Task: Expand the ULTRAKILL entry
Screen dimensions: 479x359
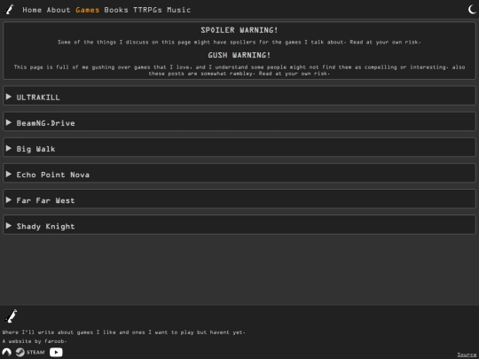Action: pos(239,97)
